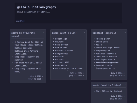This screenshot has height=103, width=137.
Task: Click 'Nintendo Switch 2' in wishlist
Action: click(x=106, y=54)
